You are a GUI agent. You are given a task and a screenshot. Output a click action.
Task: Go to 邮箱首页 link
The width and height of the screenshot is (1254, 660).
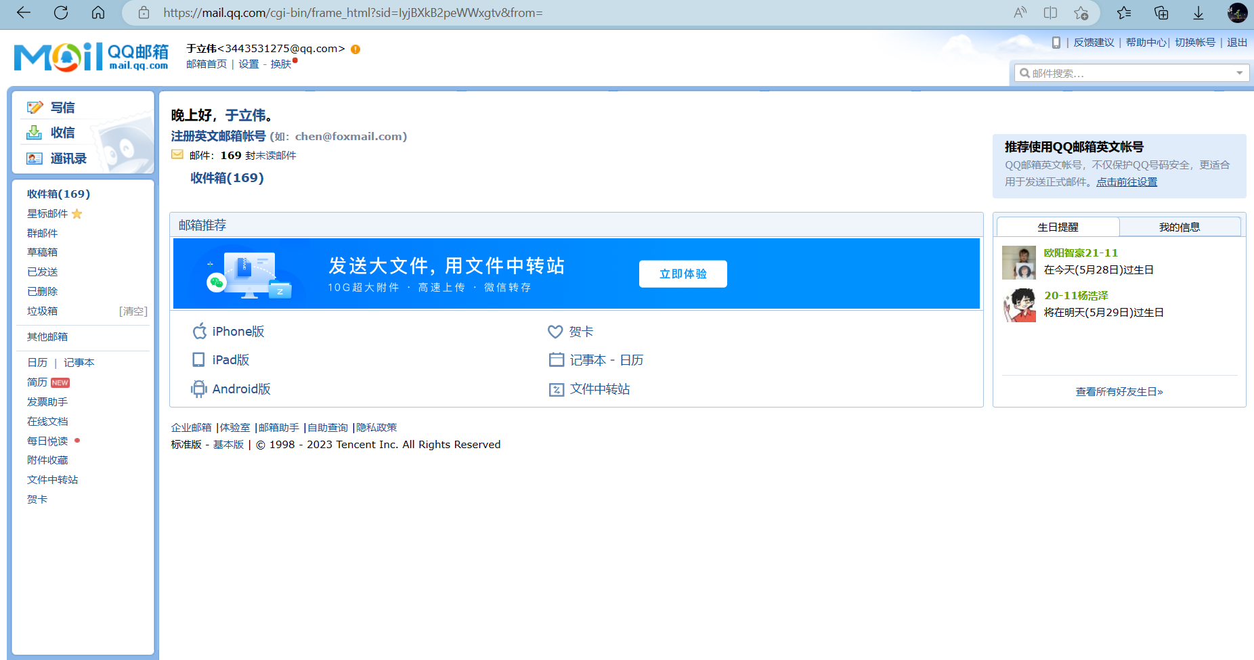tap(207, 64)
